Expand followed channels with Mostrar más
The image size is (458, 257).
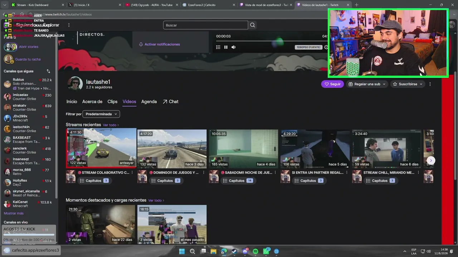(14, 213)
